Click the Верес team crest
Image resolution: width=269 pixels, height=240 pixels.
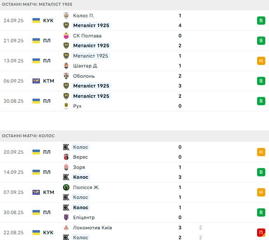[x=66, y=157]
